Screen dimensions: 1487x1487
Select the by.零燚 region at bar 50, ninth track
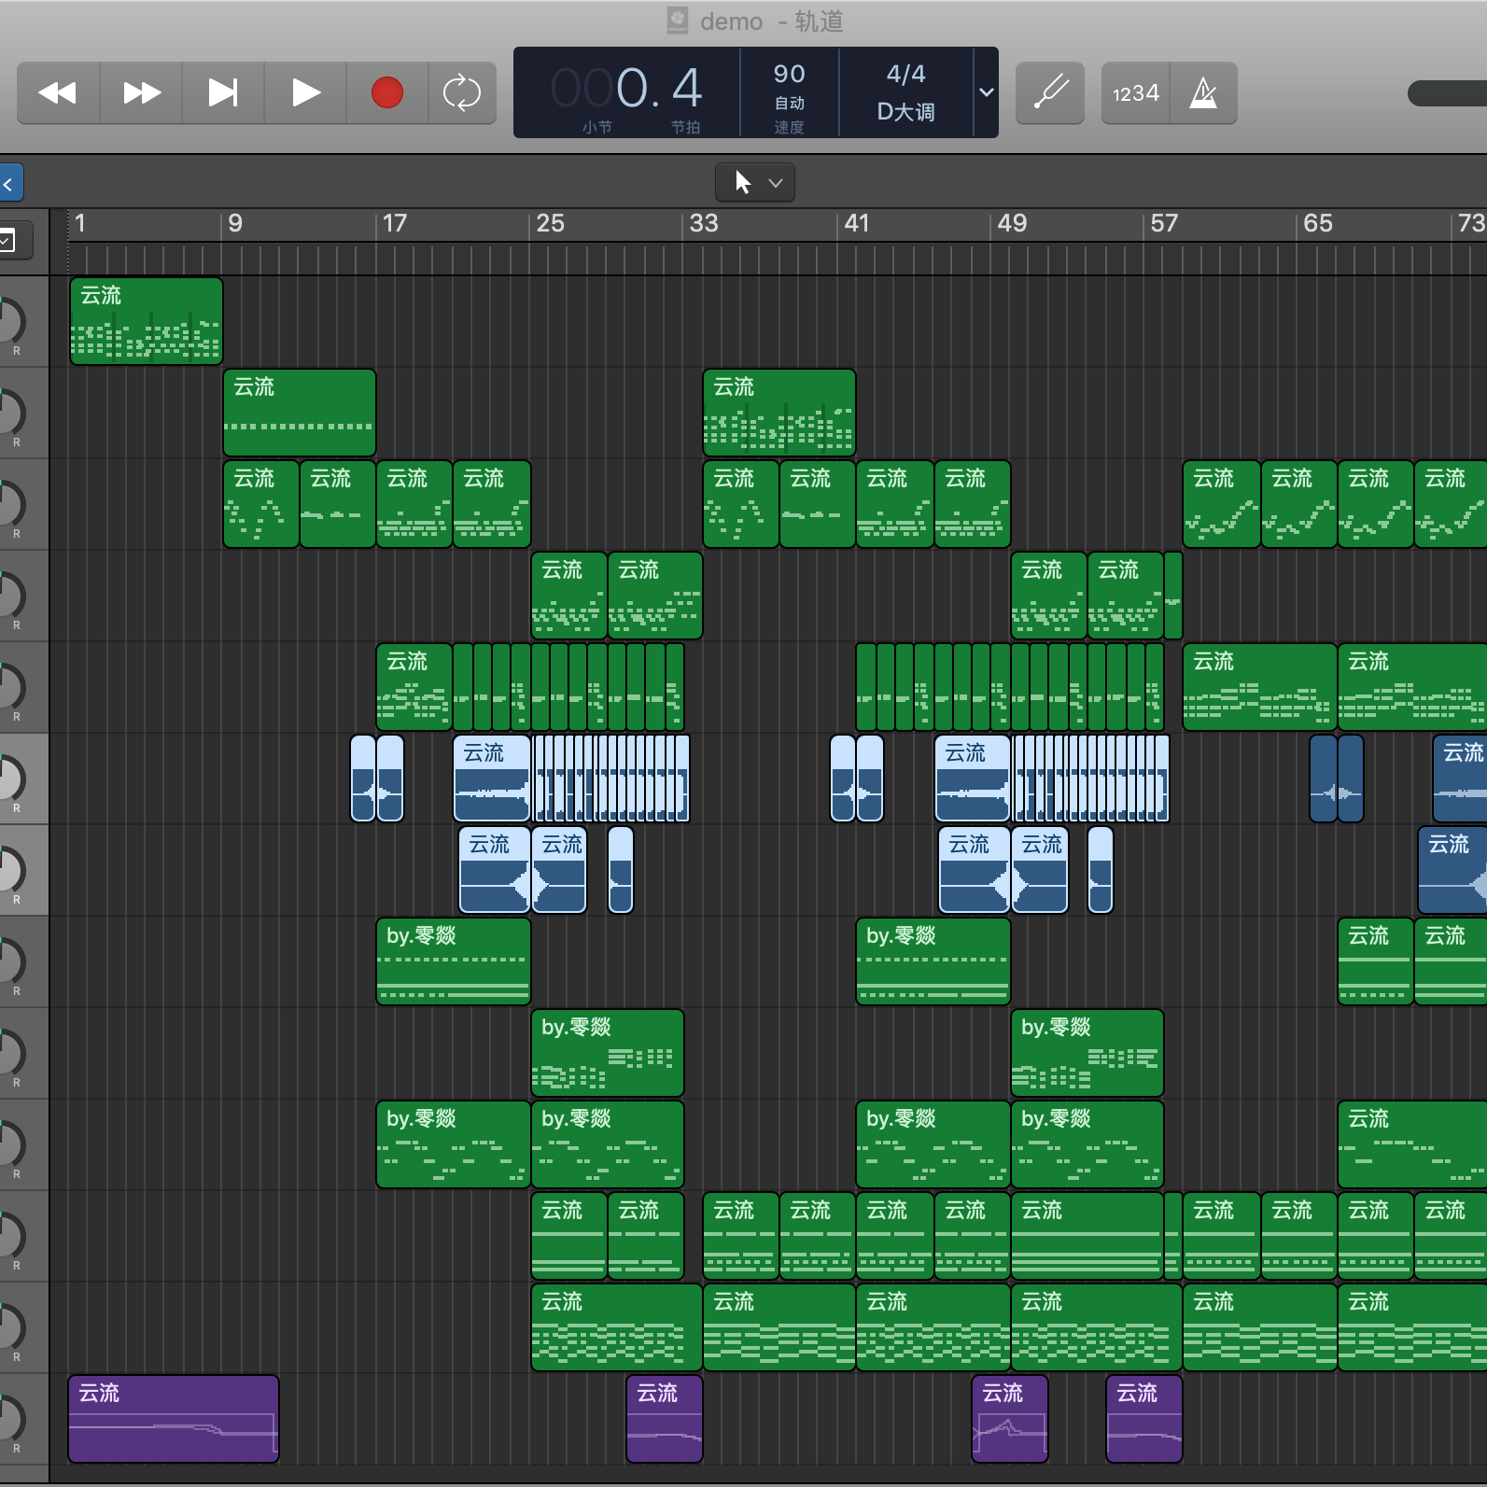point(1087,1053)
